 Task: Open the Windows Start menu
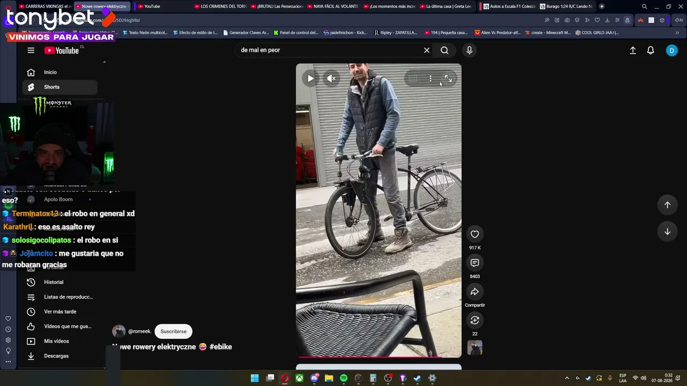point(255,378)
